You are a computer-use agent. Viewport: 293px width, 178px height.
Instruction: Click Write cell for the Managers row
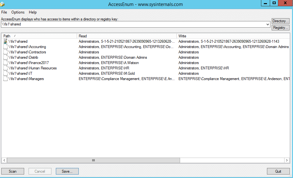(x=234, y=79)
